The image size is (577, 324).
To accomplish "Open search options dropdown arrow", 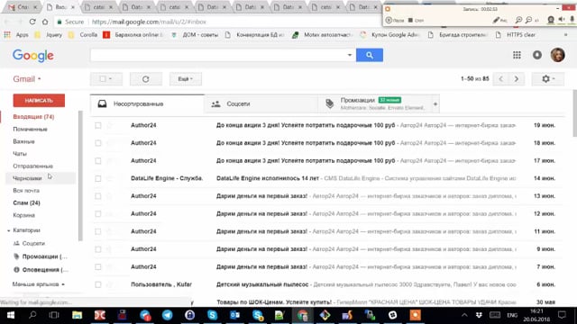I will (349, 55).
